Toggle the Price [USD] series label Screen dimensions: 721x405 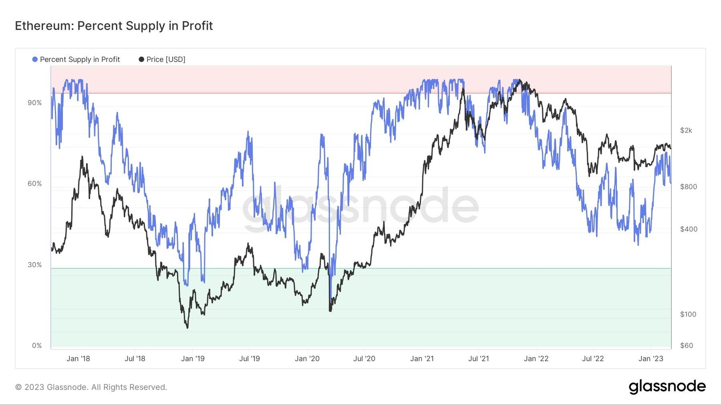[x=166, y=60]
